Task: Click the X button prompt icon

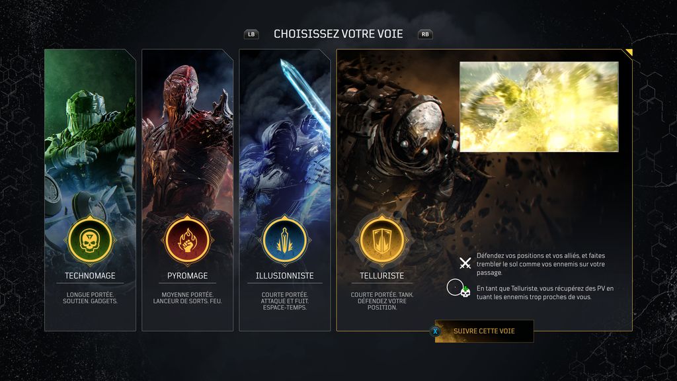Action: coord(435,331)
